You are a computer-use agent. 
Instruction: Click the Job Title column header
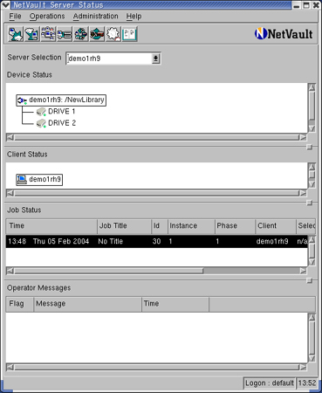tap(124, 226)
